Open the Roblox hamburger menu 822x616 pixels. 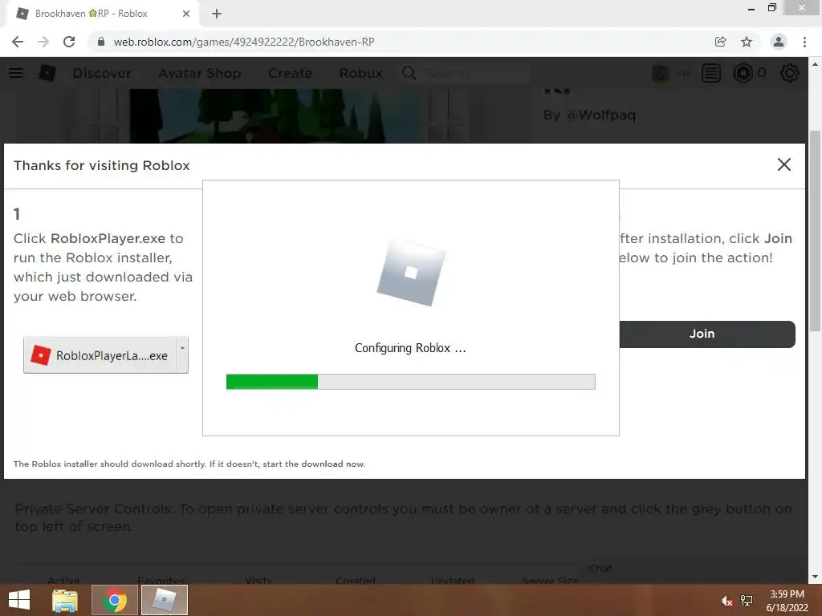[16, 73]
